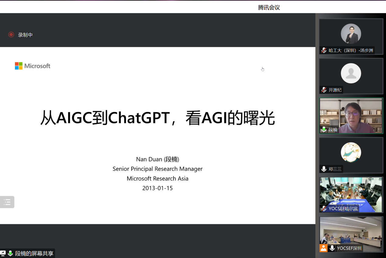Image resolution: width=386 pixels, height=258 pixels.
Task: Click the 腾讯会议 window title
Action: tap(269, 8)
